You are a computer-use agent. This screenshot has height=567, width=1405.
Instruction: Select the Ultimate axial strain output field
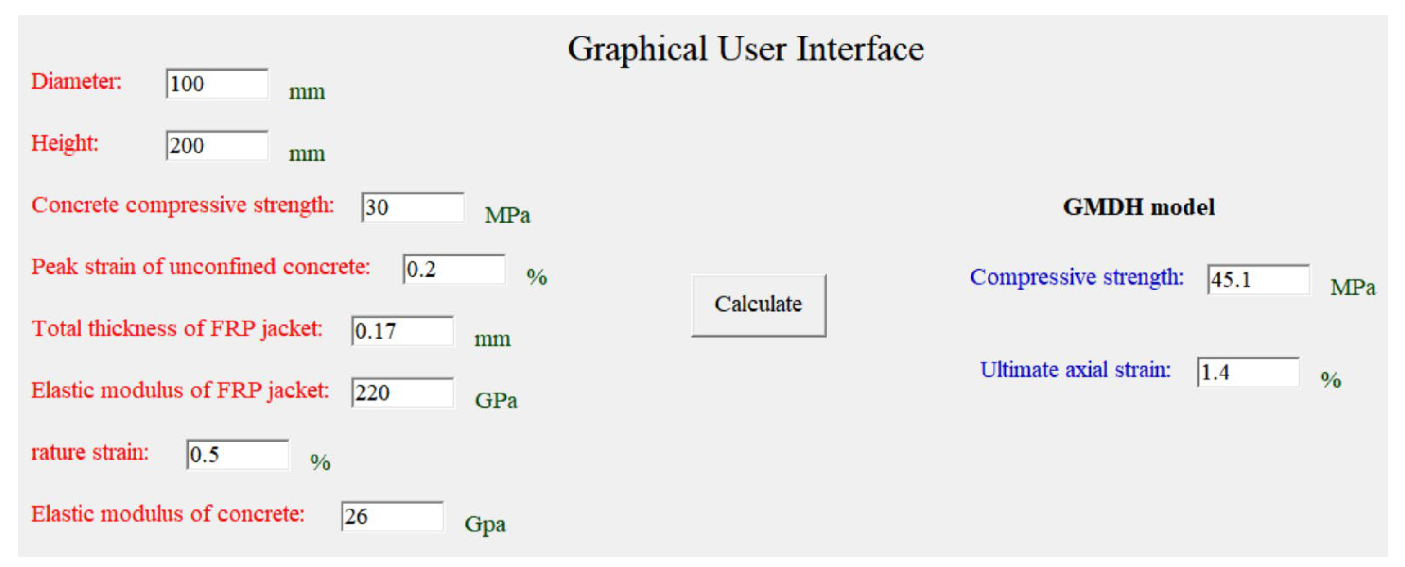(1248, 373)
